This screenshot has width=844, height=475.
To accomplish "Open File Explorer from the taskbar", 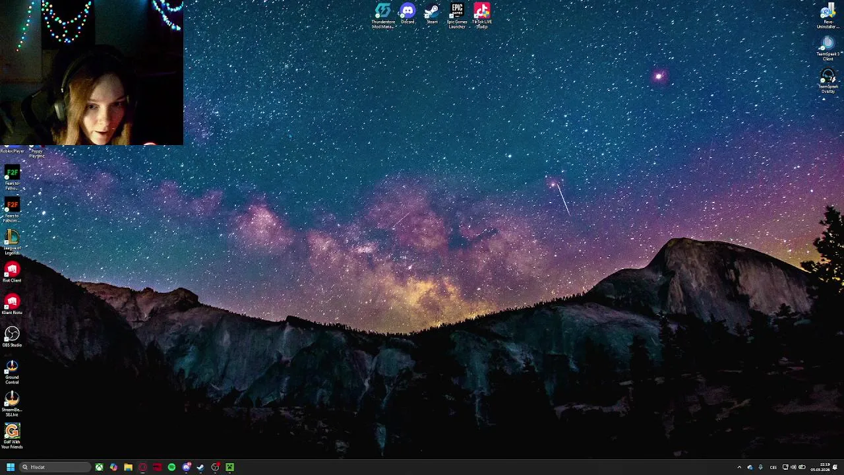I will tap(128, 467).
